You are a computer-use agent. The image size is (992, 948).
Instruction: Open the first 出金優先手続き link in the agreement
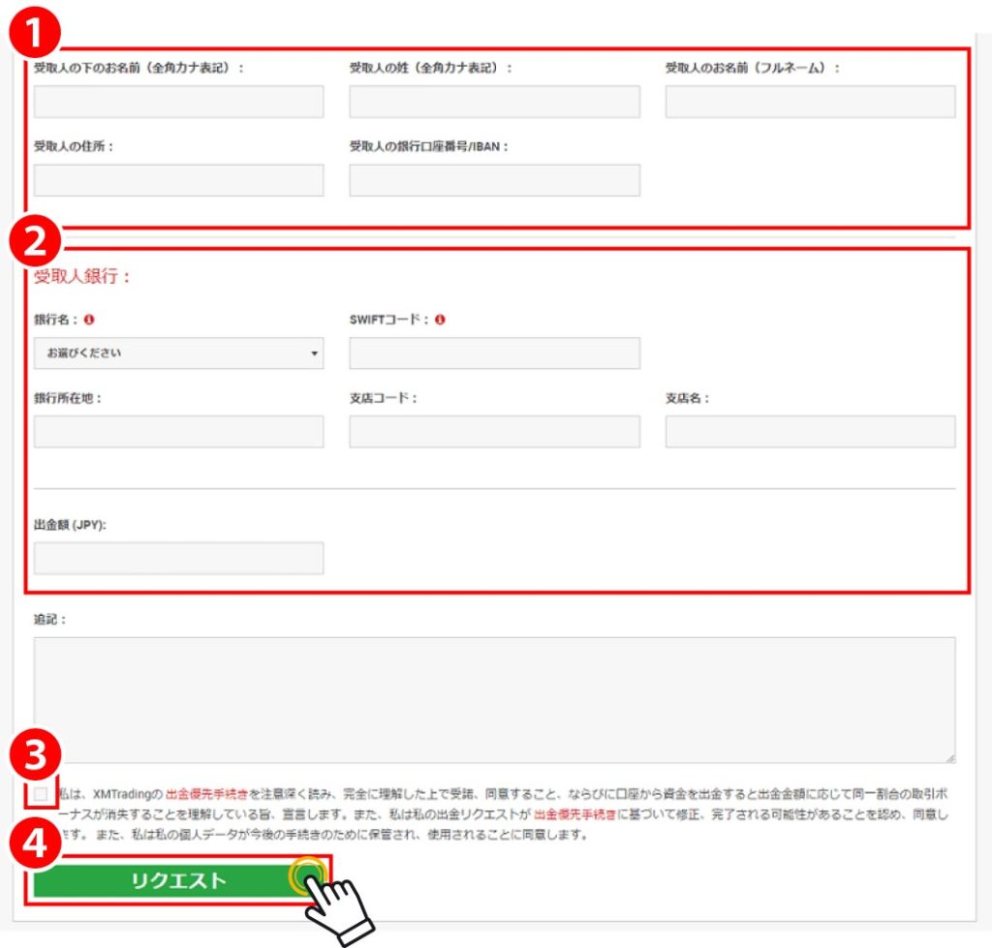pos(205,793)
